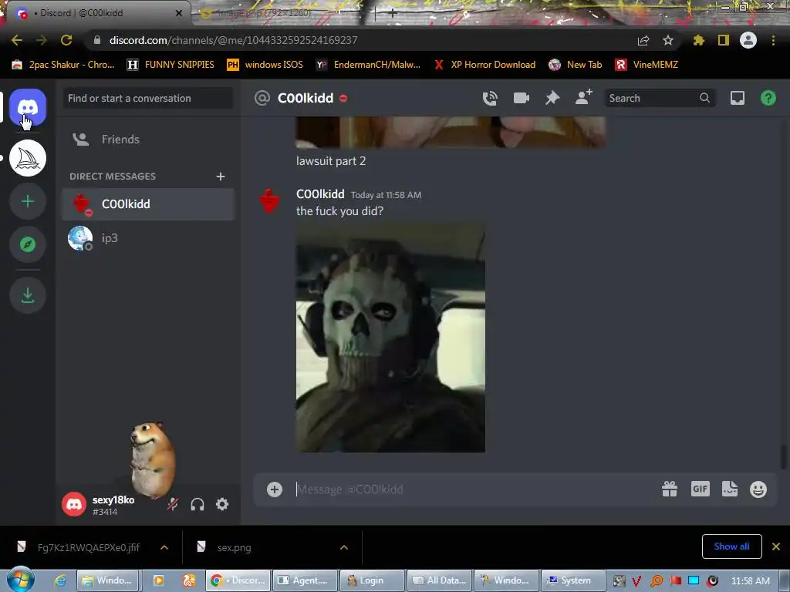Open XP Horror Download bookmark
This screenshot has width=790, height=592.
click(484, 65)
